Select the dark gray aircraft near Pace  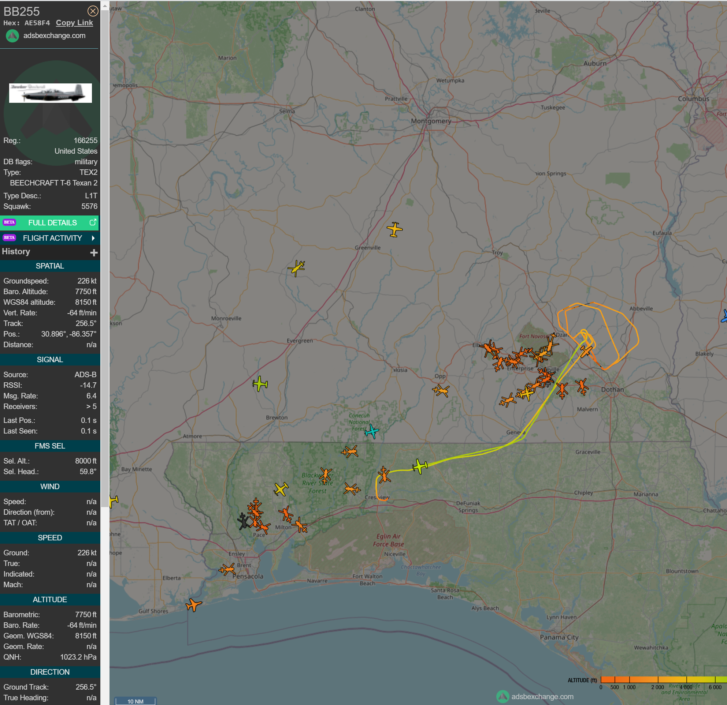pos(243,522)
